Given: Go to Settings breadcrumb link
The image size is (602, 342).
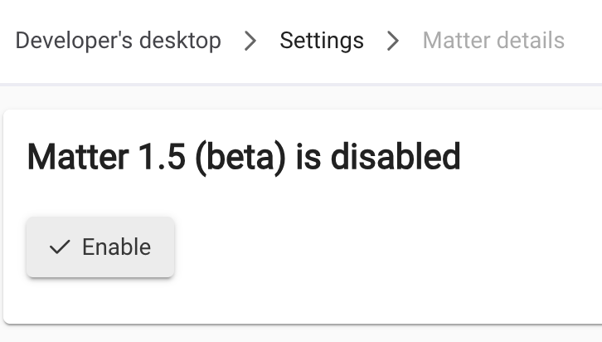Looking at the screenshot, I should click(x=322, y=41).
